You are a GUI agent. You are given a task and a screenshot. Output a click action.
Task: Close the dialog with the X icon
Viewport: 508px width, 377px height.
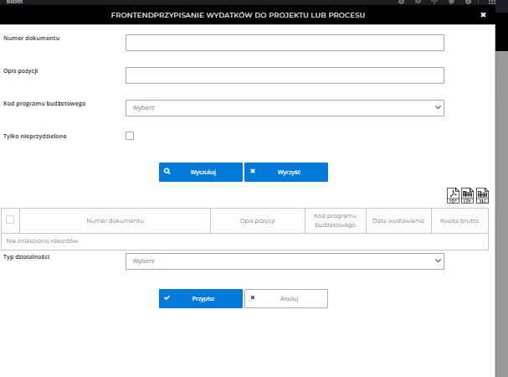483,14
